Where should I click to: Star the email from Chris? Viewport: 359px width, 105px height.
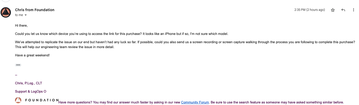(333, 10)
